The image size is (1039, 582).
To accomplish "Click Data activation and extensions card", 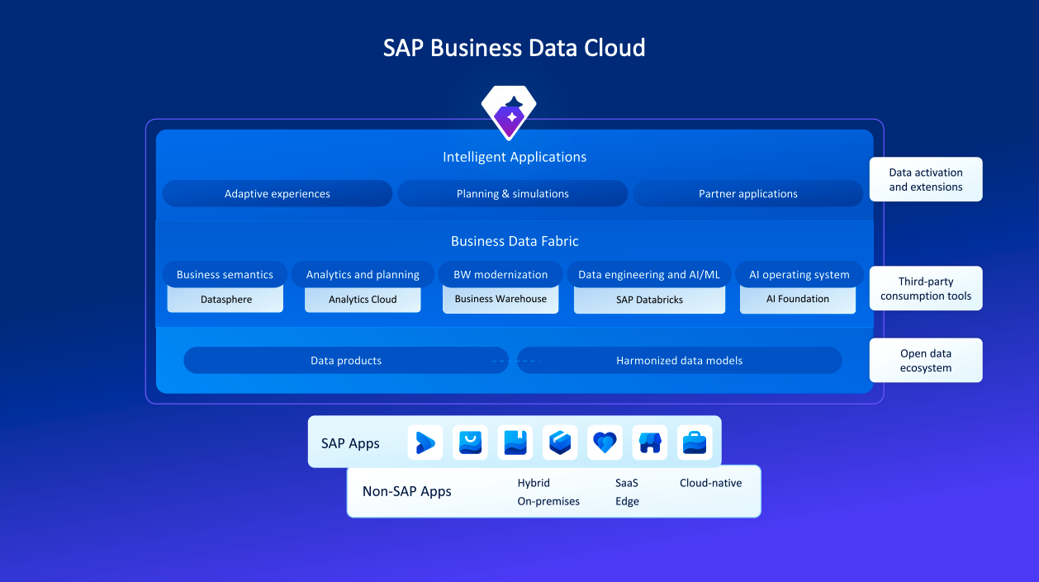I will [x=926, y=179].
